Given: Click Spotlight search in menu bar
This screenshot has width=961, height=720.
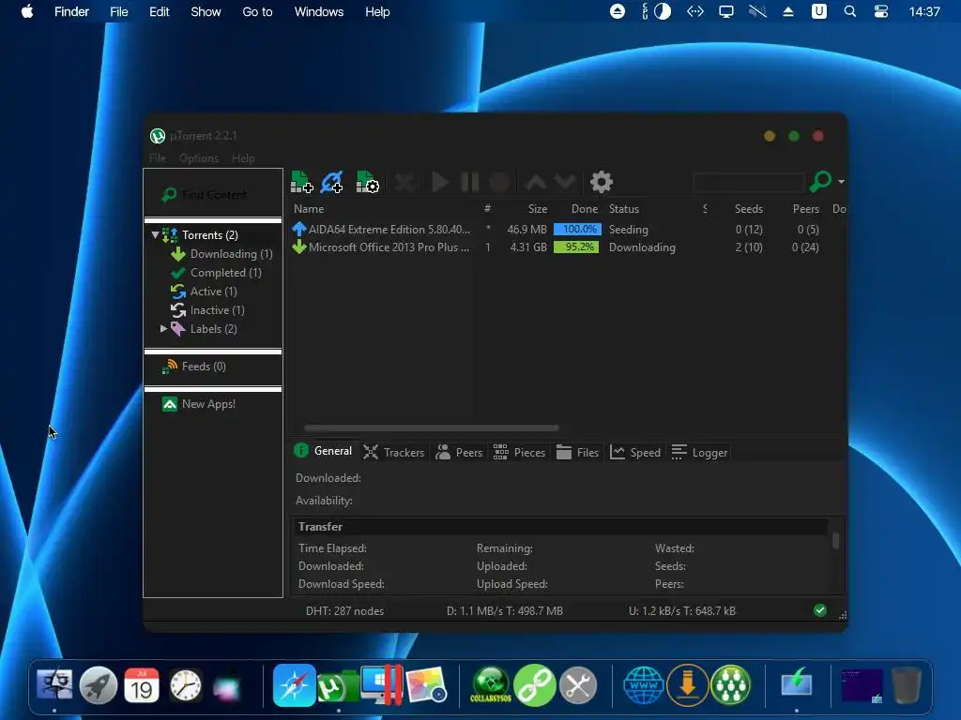Looking at the screenshot, I should pos(849,11).
